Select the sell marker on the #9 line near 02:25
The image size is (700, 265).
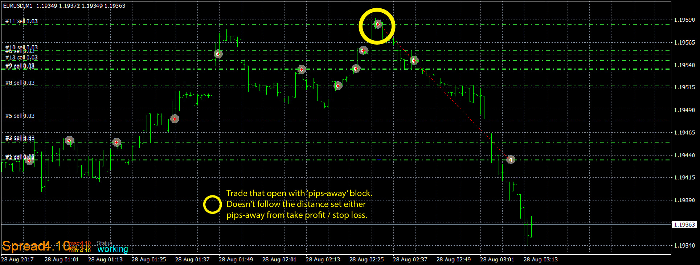pos(356,69)
